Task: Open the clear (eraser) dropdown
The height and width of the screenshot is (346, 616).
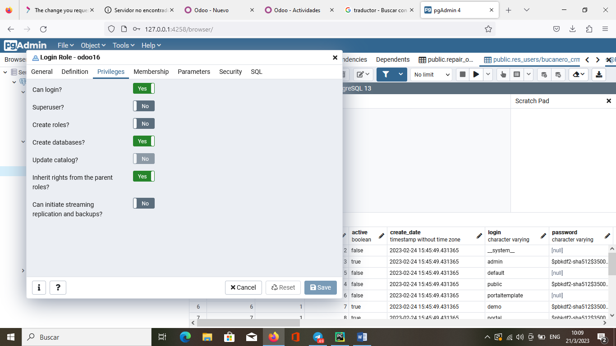Action: coord(579,74)
